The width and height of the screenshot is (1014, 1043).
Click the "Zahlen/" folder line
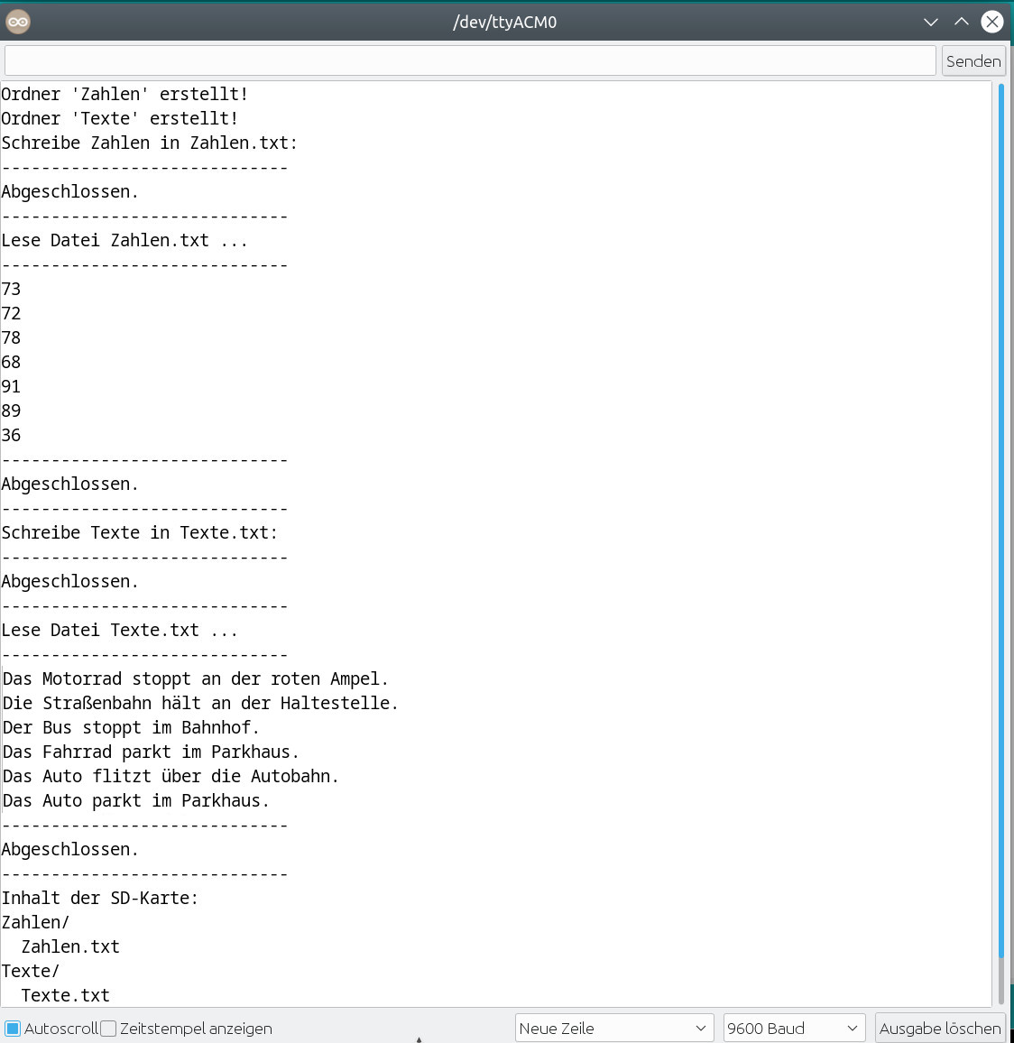tap(35, 923)
